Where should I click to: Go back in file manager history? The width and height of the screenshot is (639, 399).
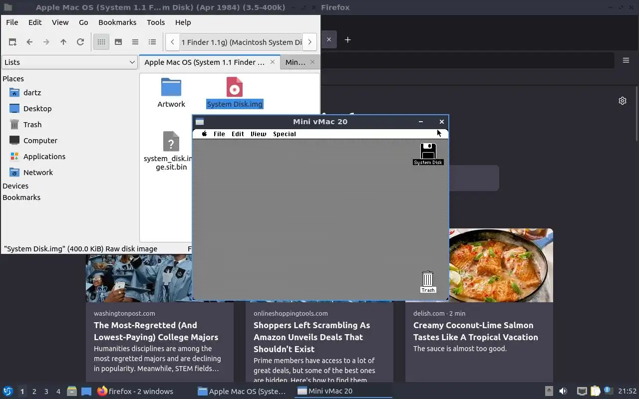coord(29,42)
